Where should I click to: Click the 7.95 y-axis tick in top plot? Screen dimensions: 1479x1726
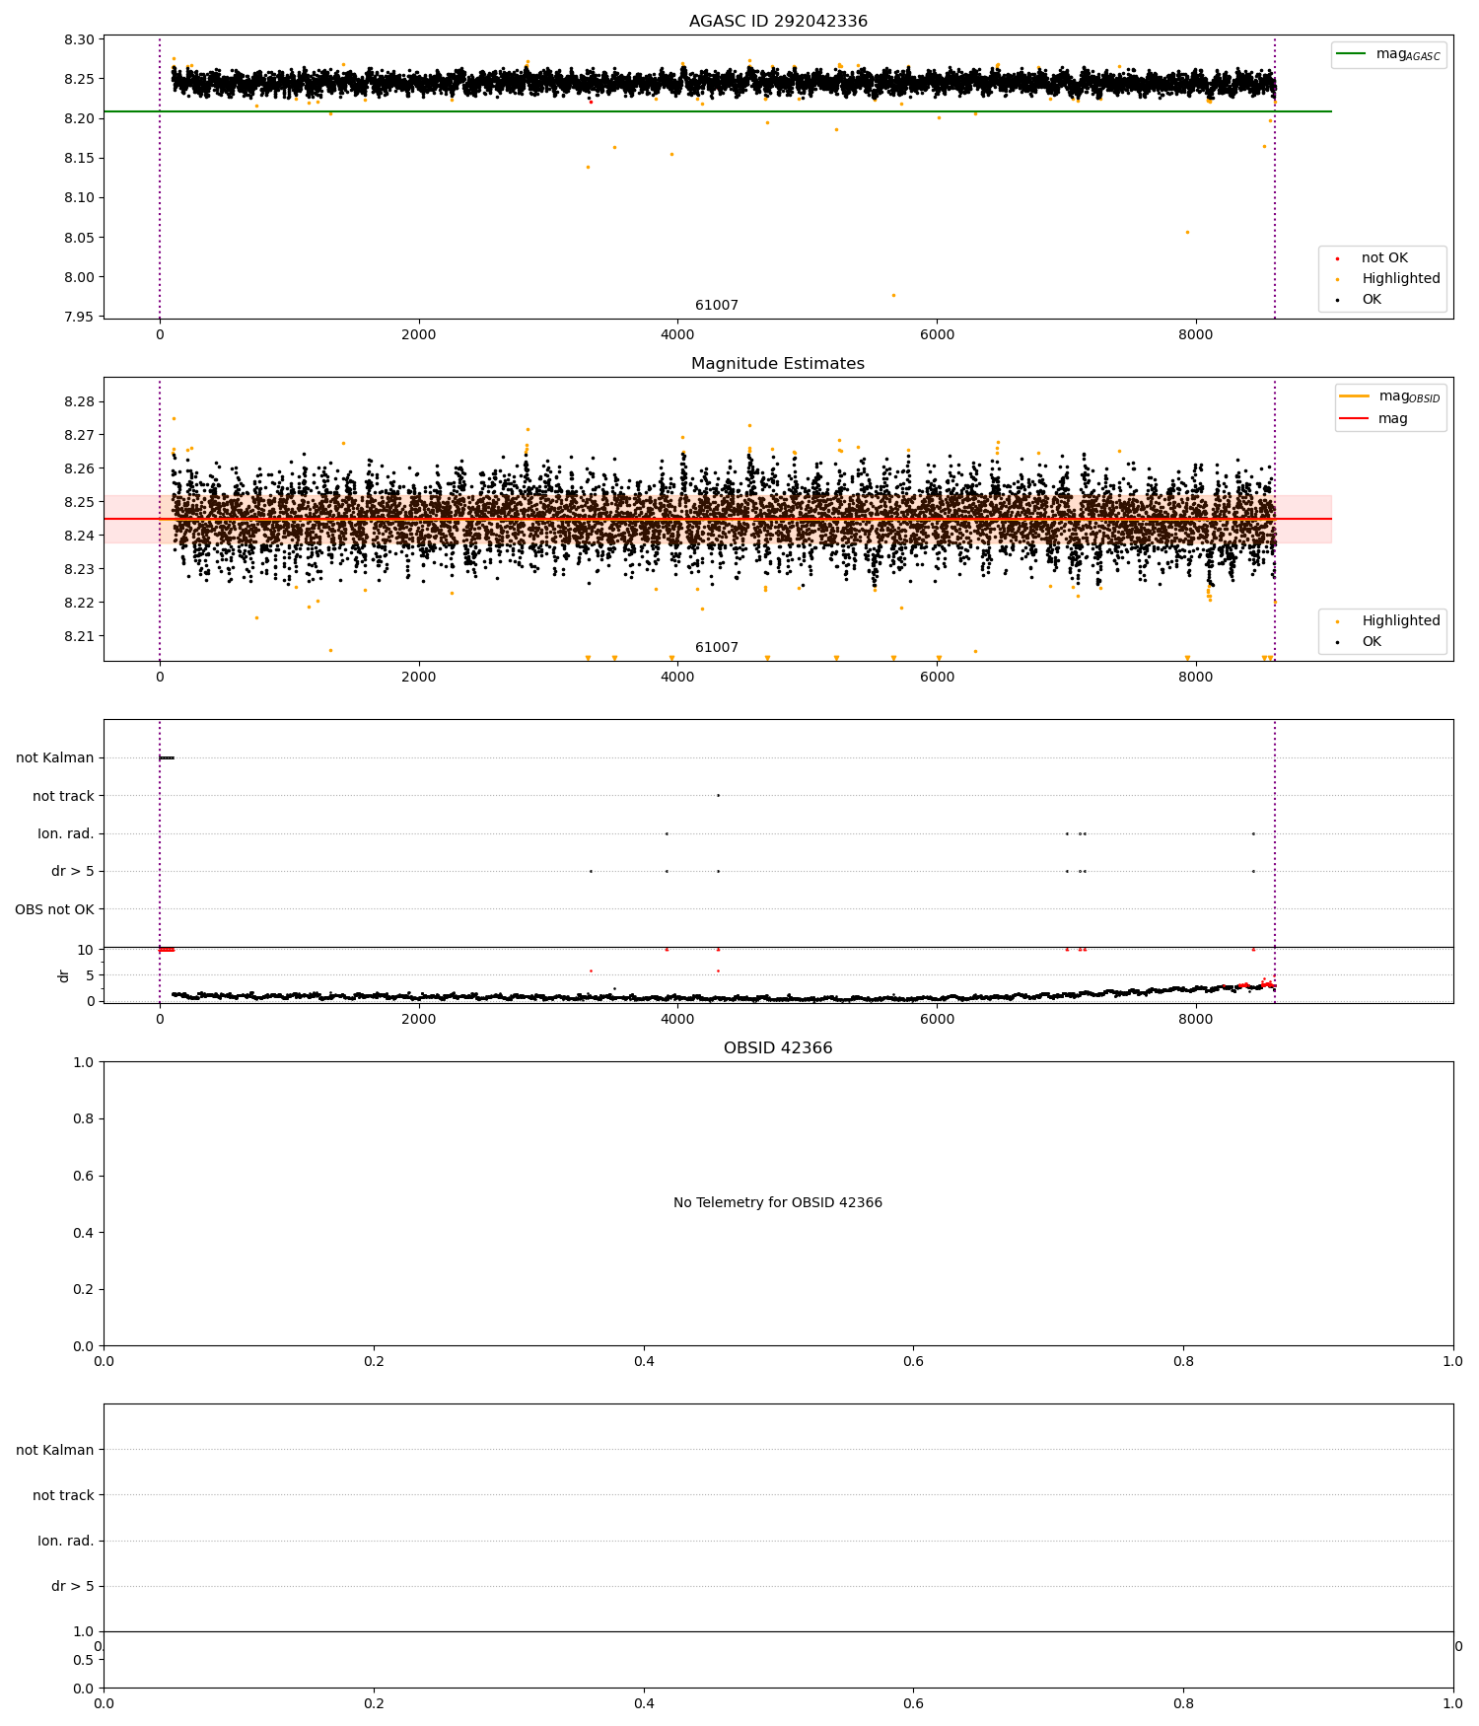coord(79,318)
